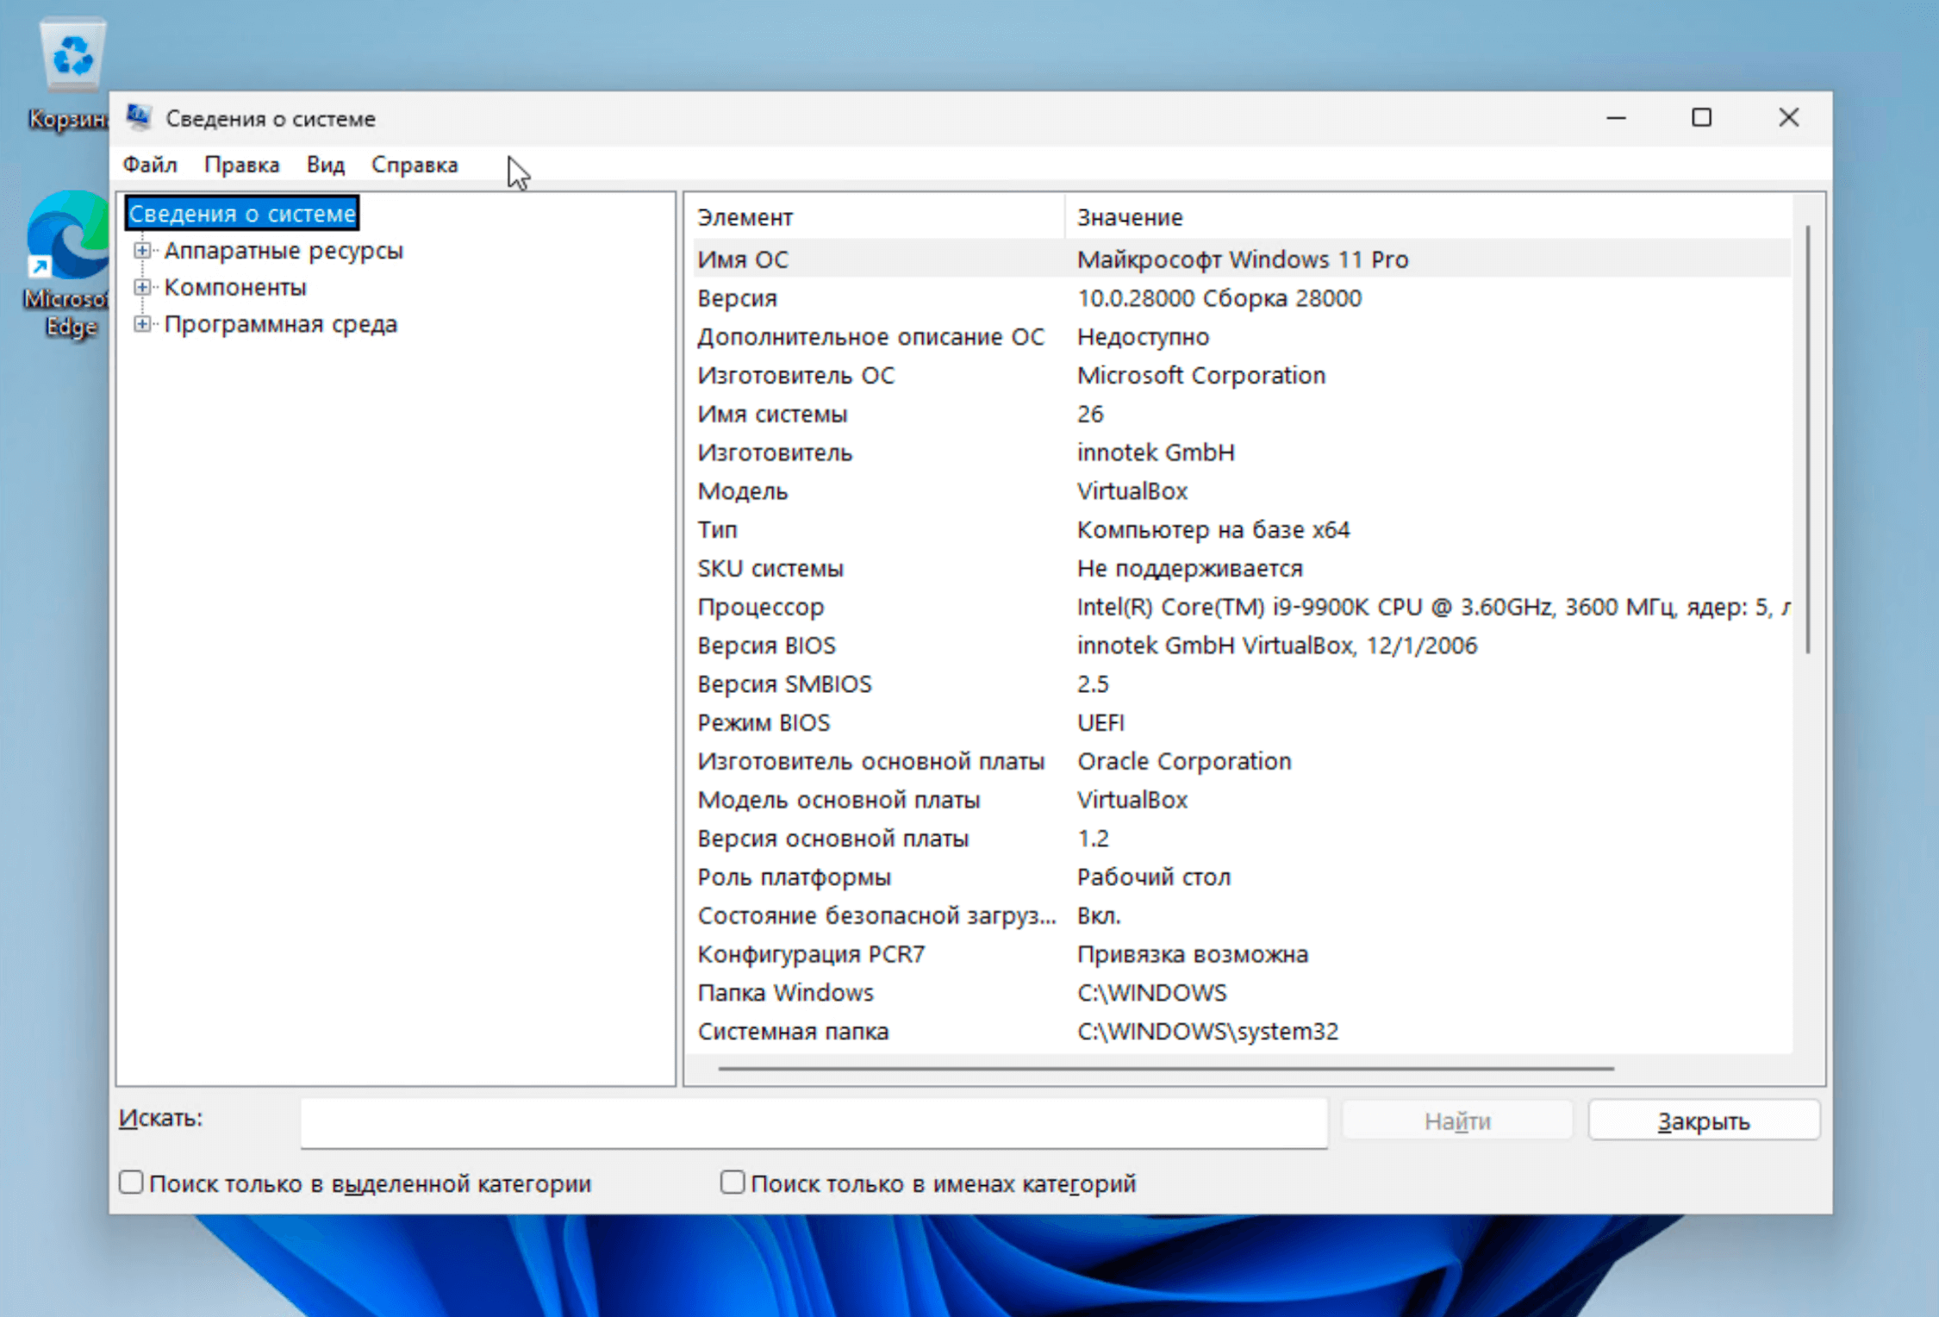
Task: Open the Вид menu
Action: [x=325, y=165]
